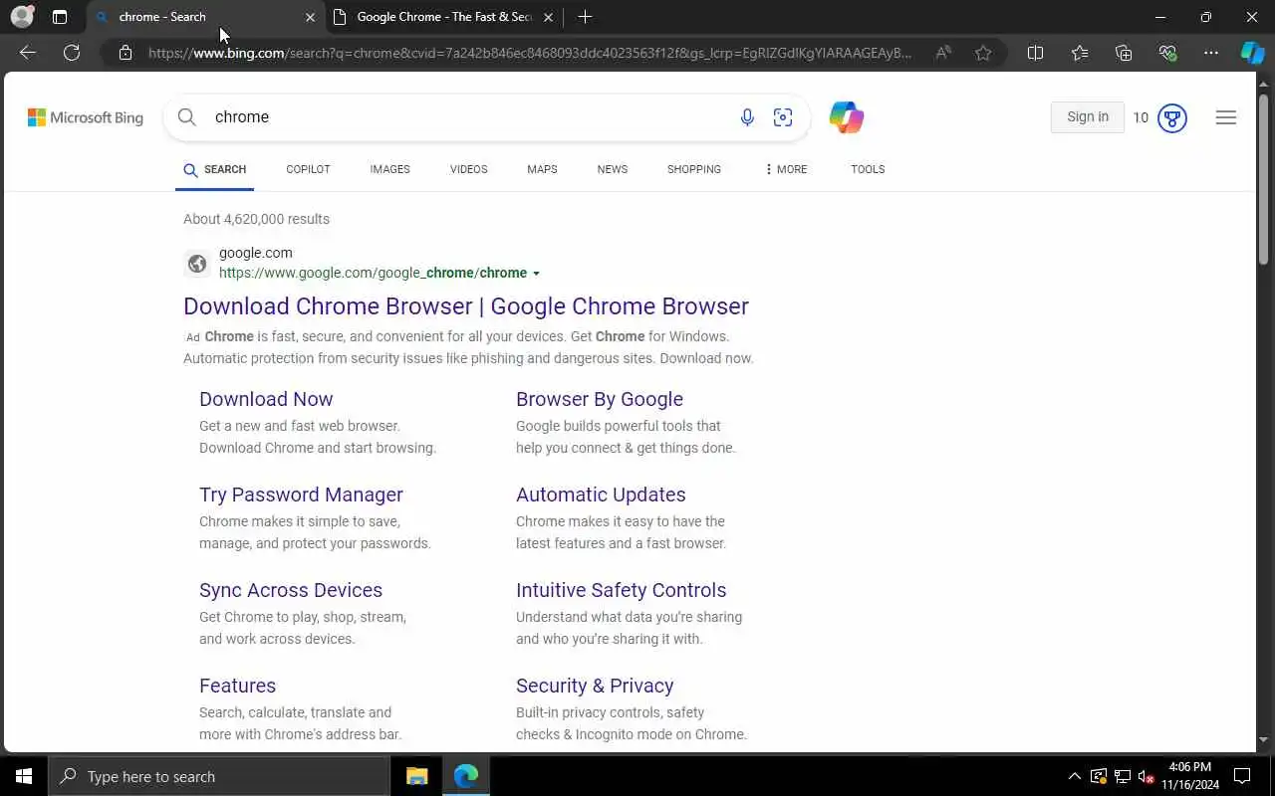Expand the google.com URL dropdown arrow

[536, 274]
